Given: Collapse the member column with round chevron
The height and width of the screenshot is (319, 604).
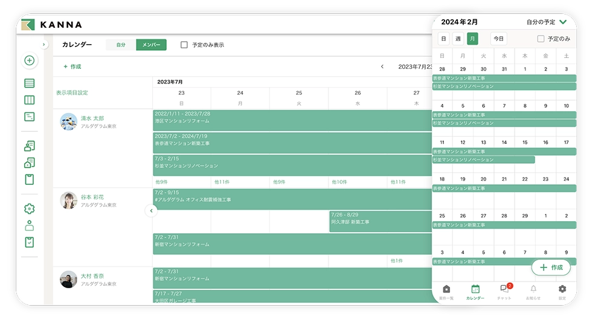Looking at the screenshot, I should pos(152,211).
